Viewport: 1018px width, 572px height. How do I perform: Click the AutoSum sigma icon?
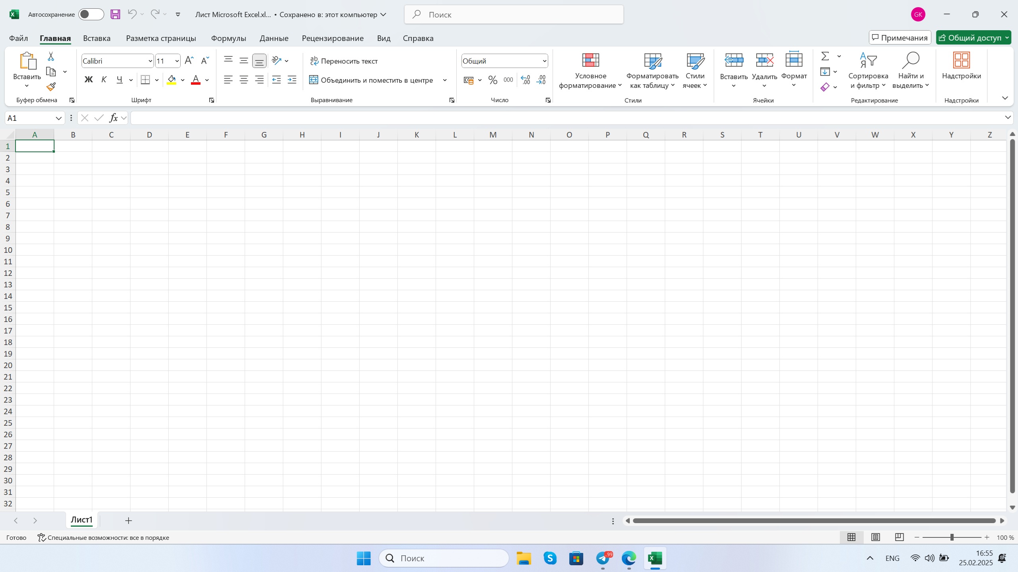[x=825, y=56]
